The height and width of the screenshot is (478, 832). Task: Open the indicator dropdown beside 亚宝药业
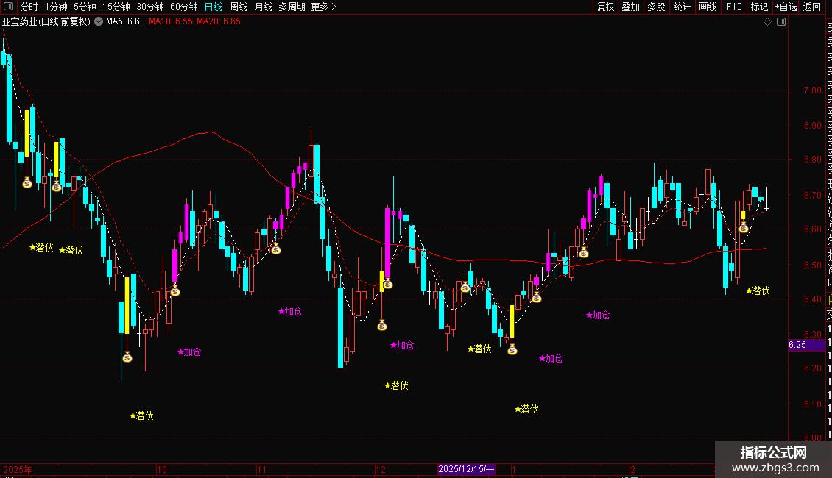pyautogui.click(x=99, y=22)
